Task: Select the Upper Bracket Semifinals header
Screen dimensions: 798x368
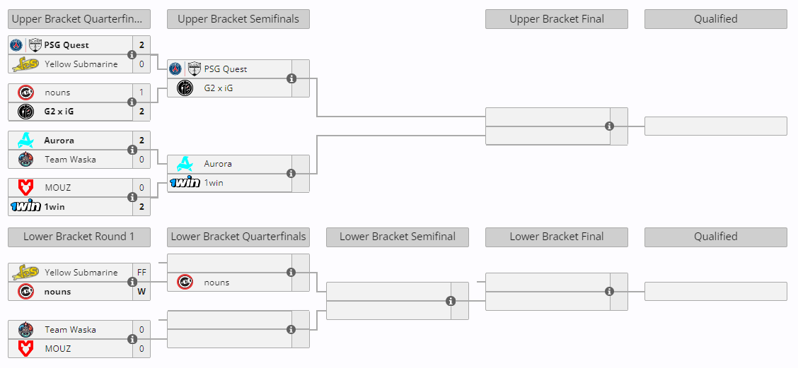Action: tap(238, 19)
